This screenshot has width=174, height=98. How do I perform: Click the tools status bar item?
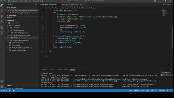tap(10, 91)
